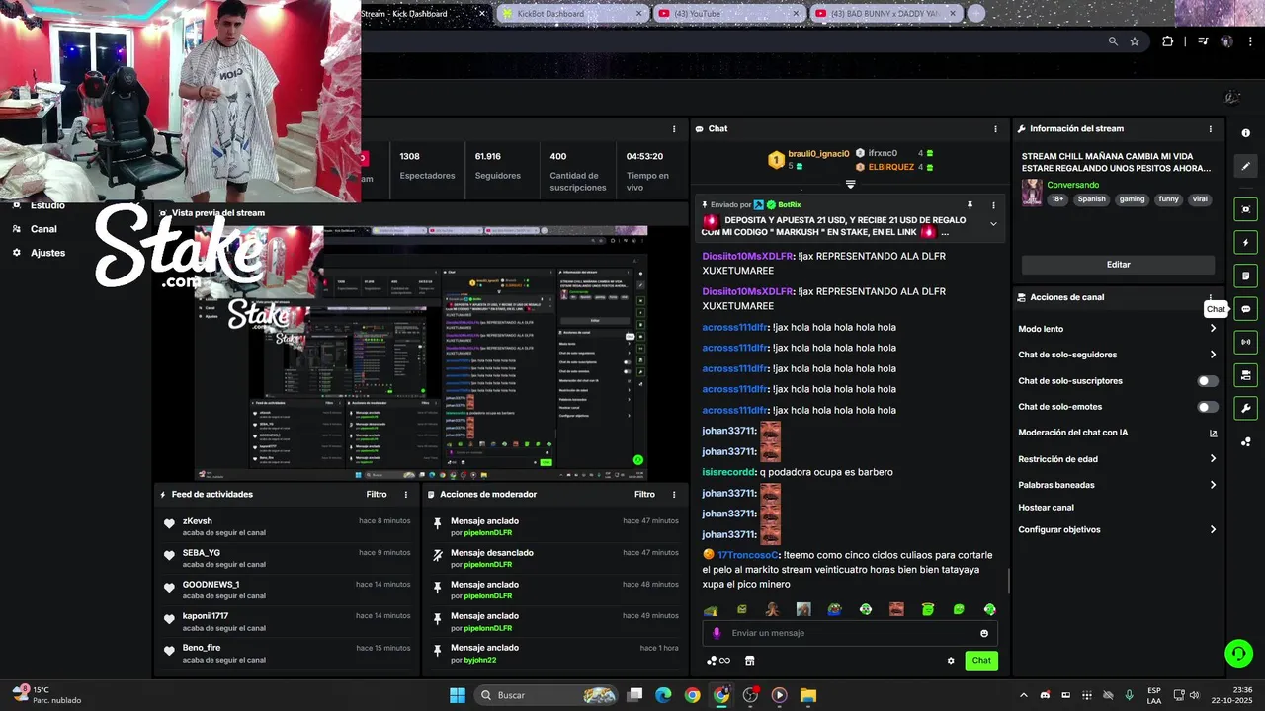
Task: Click the Windows Start button
Action: tap(458, 695)
